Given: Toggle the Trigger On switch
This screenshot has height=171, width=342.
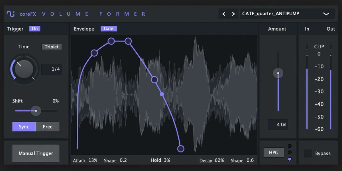Looking at the screenshot, I should click(x=35, y=29).
